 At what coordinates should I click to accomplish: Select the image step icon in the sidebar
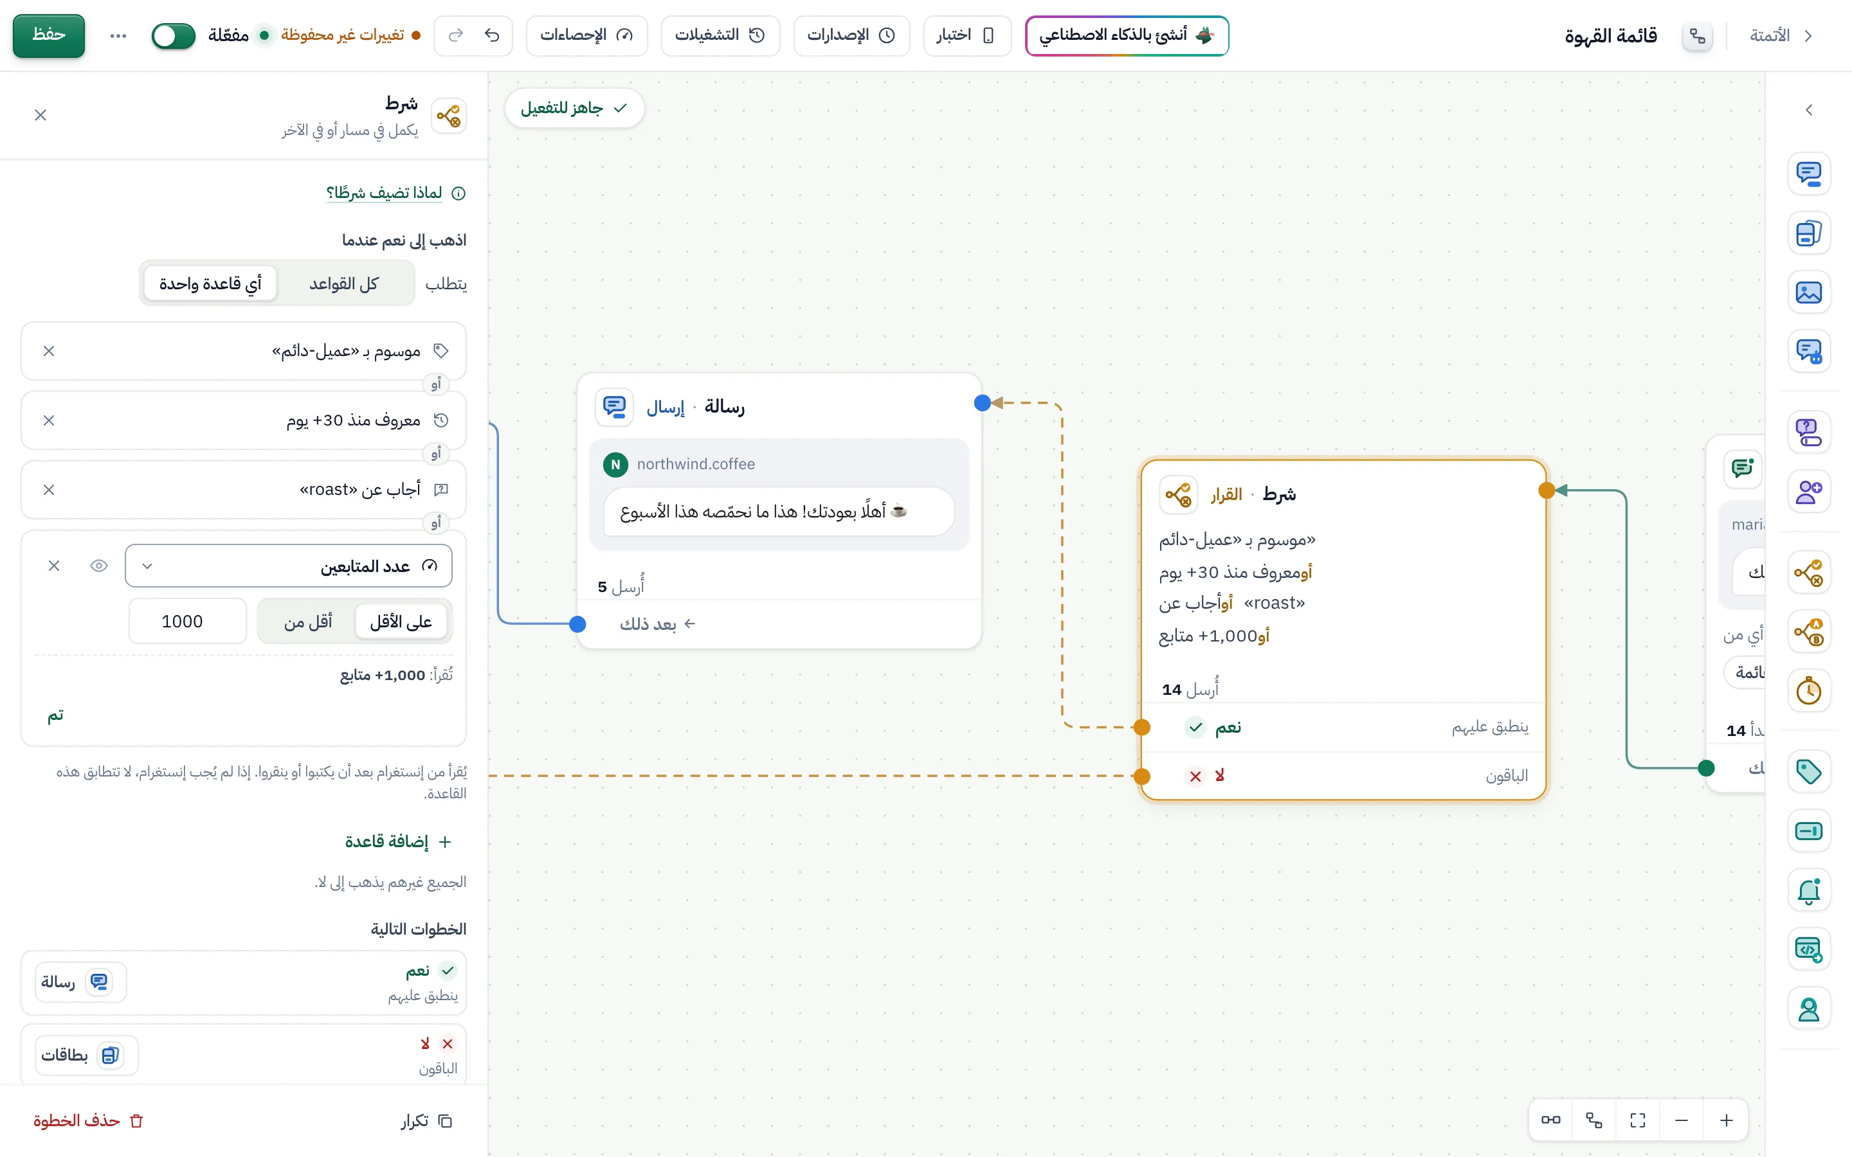click(x=1808, y=292)
